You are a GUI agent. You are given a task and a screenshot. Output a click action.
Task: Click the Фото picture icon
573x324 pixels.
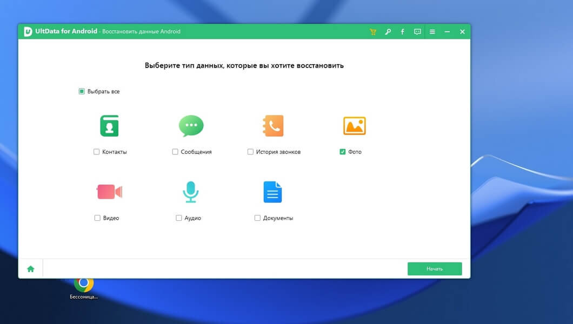[355, 126]
